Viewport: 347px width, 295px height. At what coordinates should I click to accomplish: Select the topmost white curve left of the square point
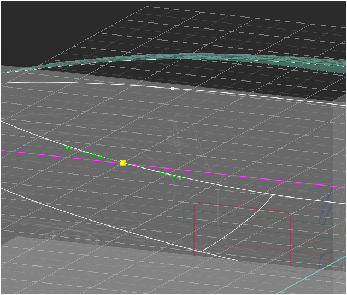82,84
